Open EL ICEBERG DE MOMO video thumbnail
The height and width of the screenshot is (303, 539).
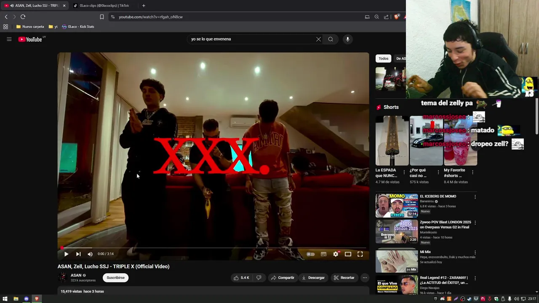coord(397,205)
